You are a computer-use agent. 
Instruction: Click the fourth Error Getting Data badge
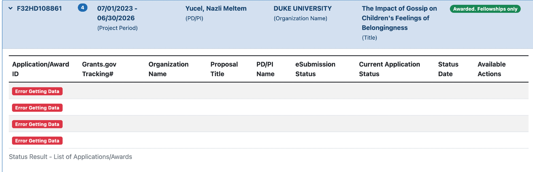[37, 141]
